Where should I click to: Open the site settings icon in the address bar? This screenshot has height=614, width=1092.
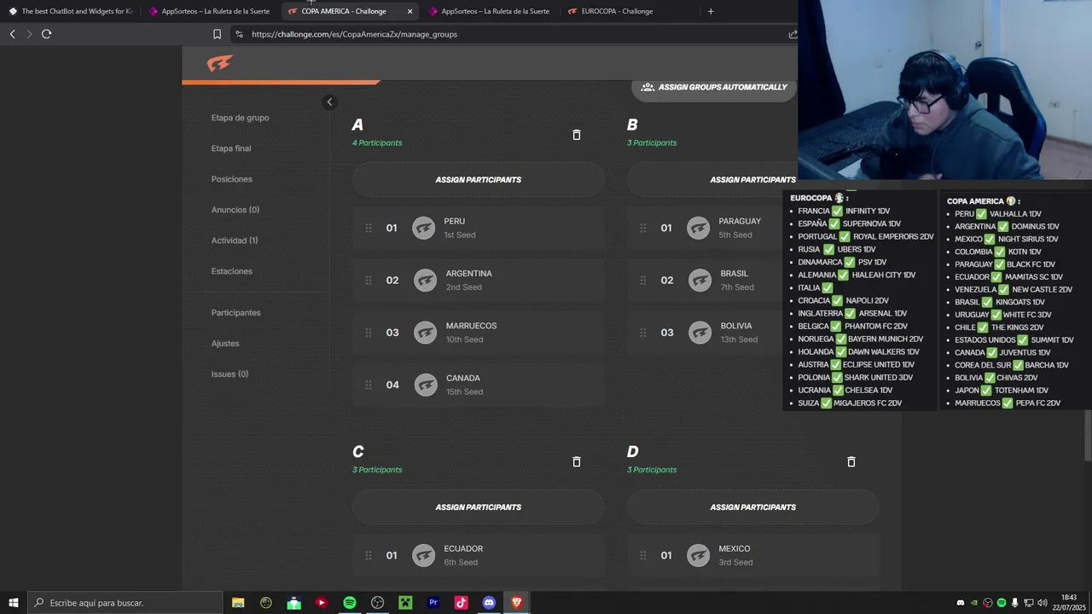tap(239, 34)
